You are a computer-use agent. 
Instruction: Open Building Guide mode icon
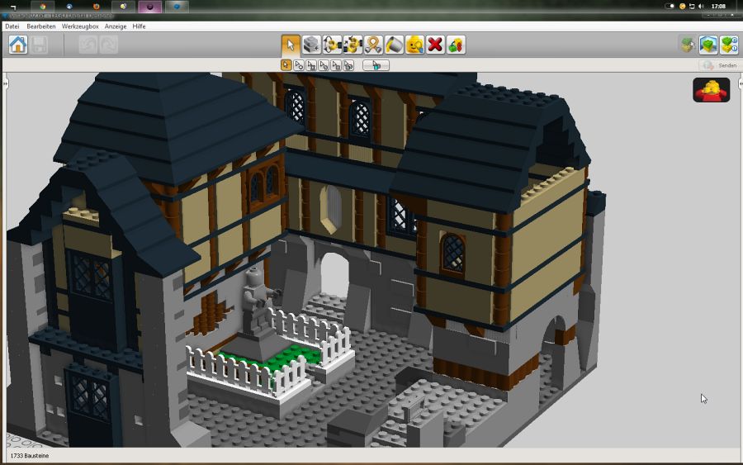[729, 45]
